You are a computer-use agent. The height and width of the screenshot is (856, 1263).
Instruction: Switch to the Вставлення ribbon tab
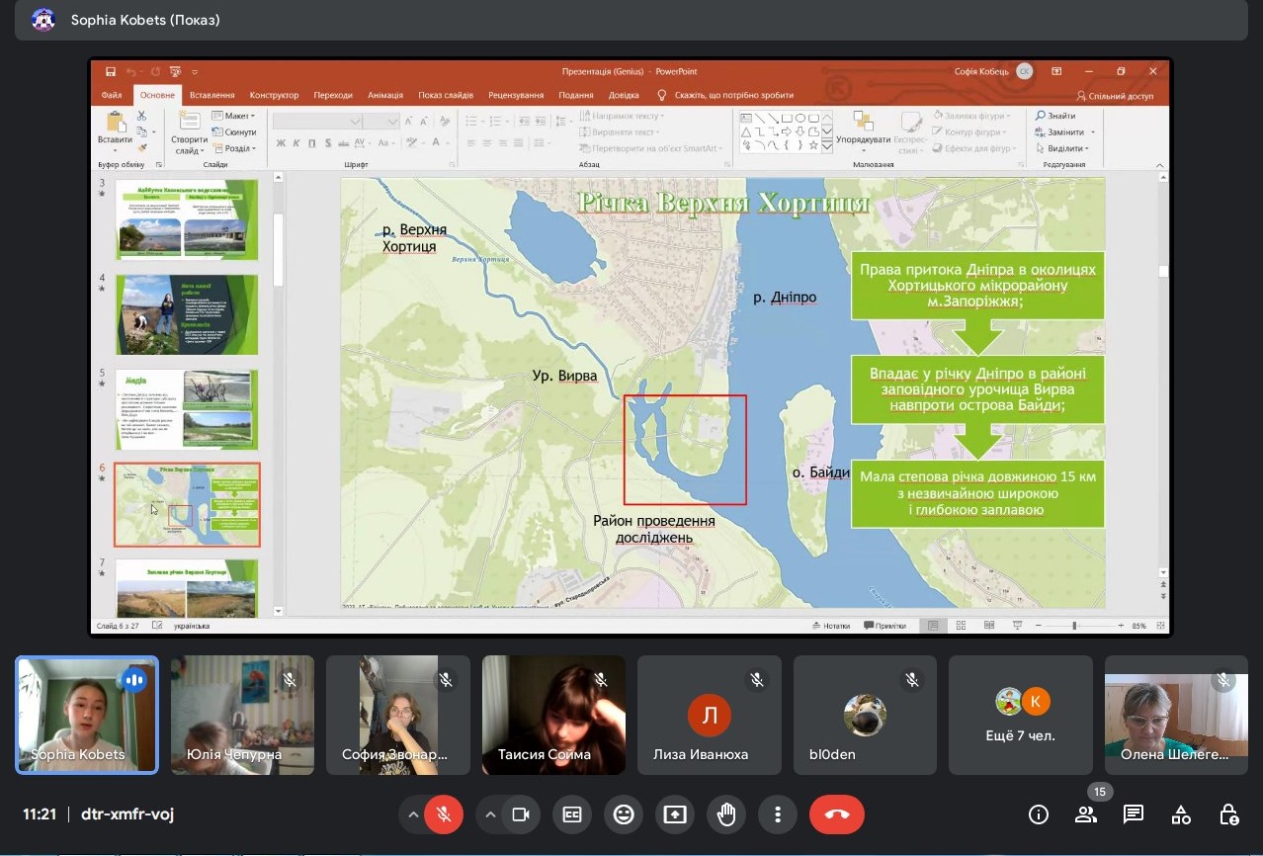click(x=212, y=96)
